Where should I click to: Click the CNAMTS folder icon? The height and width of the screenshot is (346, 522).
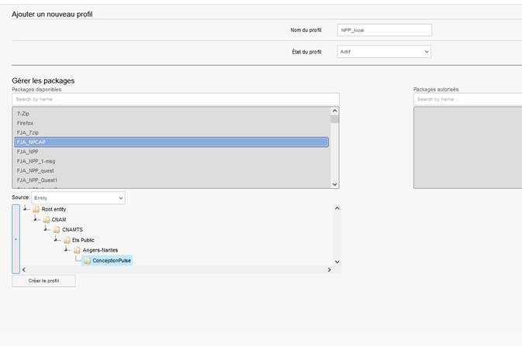[57, 230]
